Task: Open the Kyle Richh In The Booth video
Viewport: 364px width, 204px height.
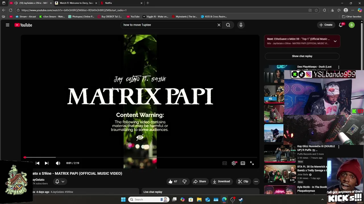Action: (312, 189)
